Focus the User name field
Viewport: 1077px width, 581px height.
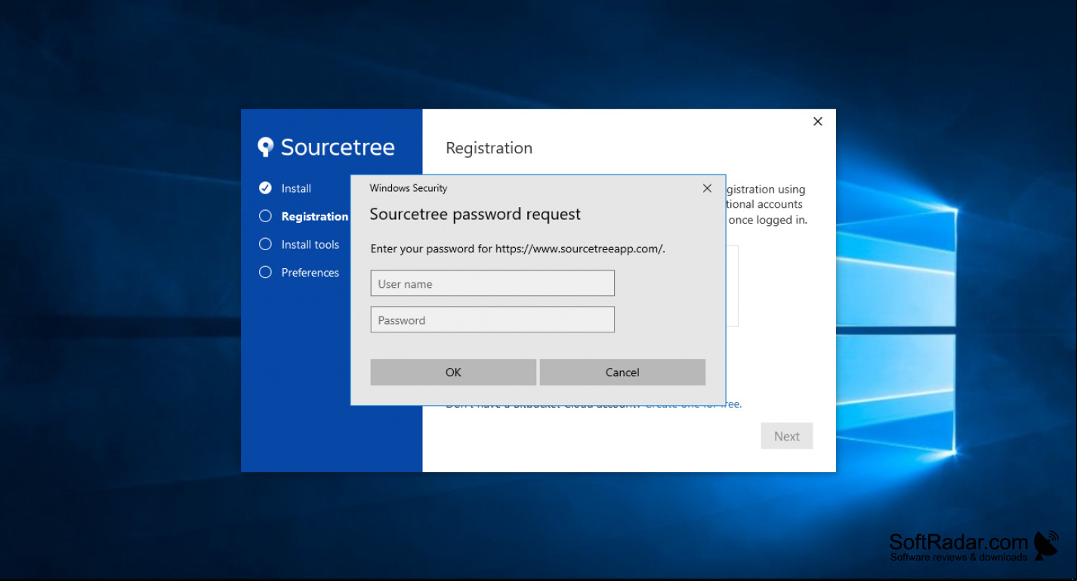click(x=492, y=283)
